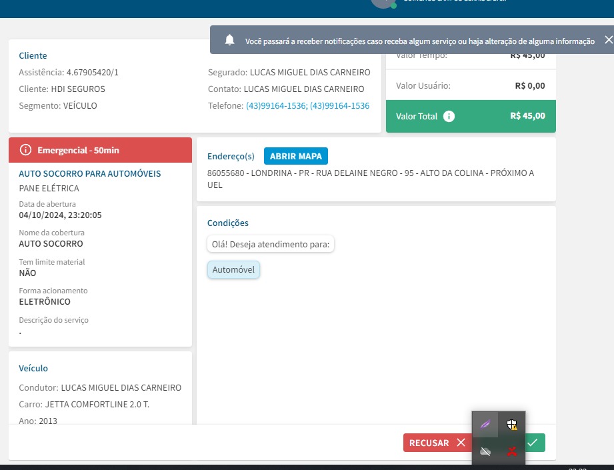Click the Segurado name LUCAS MIGUEL DIAS CARNEIRO
Screen dimensions: 614x470
310,73
